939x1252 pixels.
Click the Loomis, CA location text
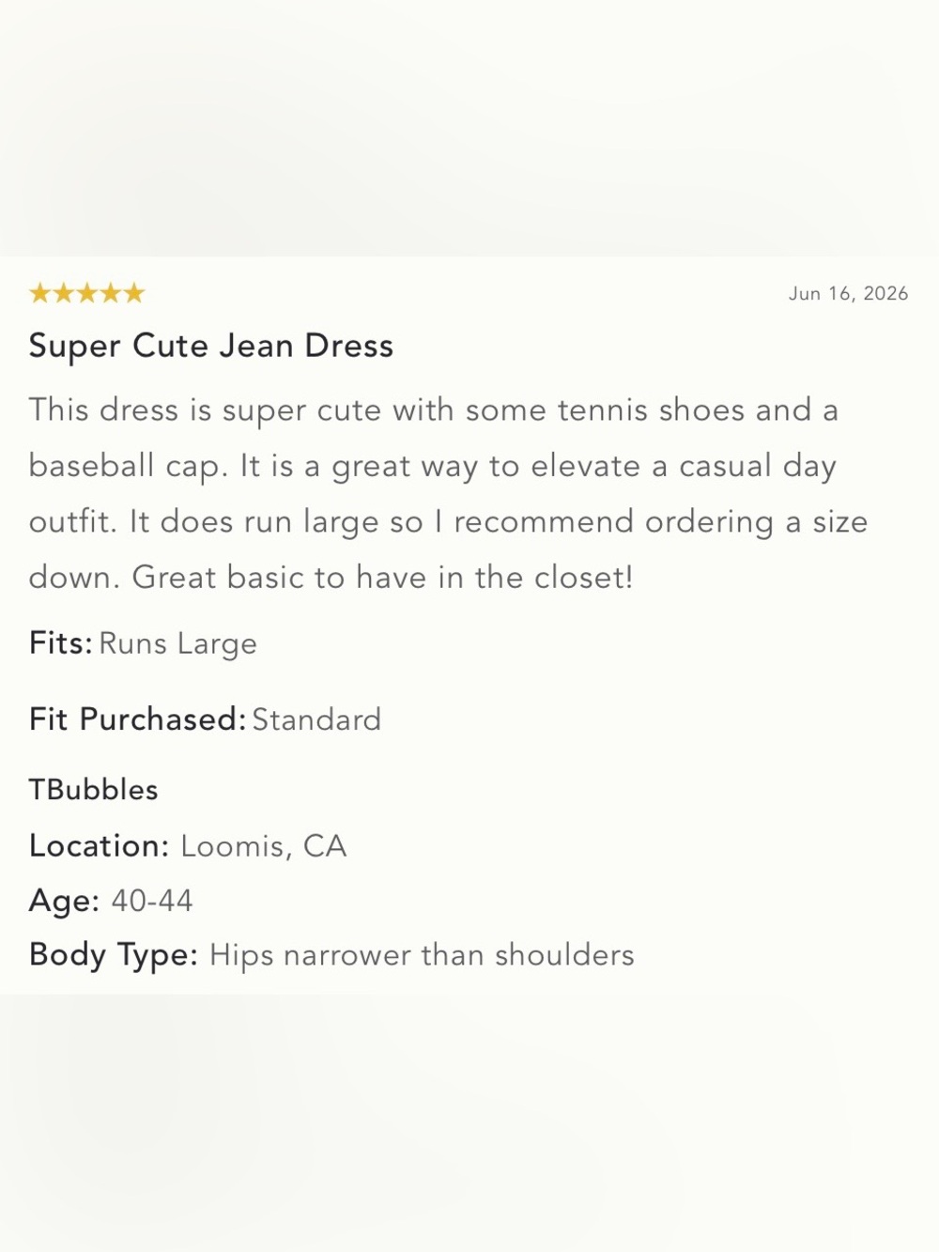(x=264, y=847)
